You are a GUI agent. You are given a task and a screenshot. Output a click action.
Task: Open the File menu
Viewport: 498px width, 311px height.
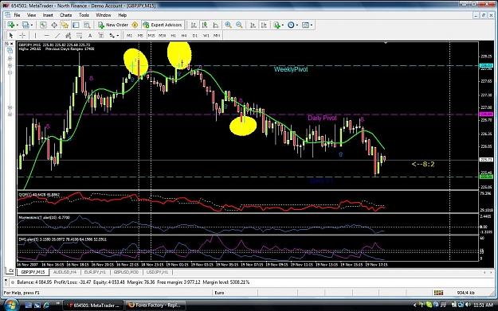click(x=17, y=15)
